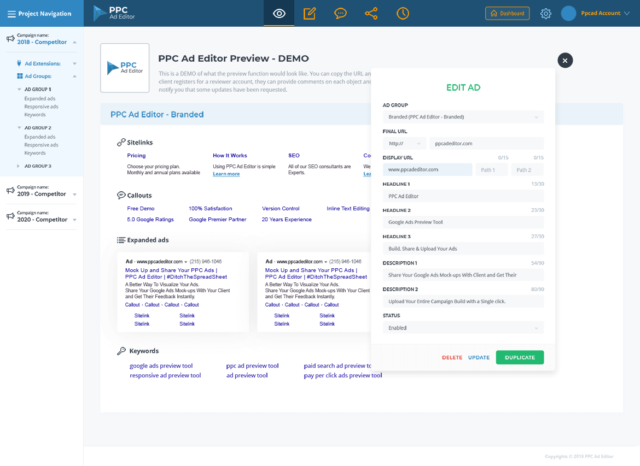Open the http:// protocol dropdown
Screen dimensions: 640x466
tap(404, 144)
